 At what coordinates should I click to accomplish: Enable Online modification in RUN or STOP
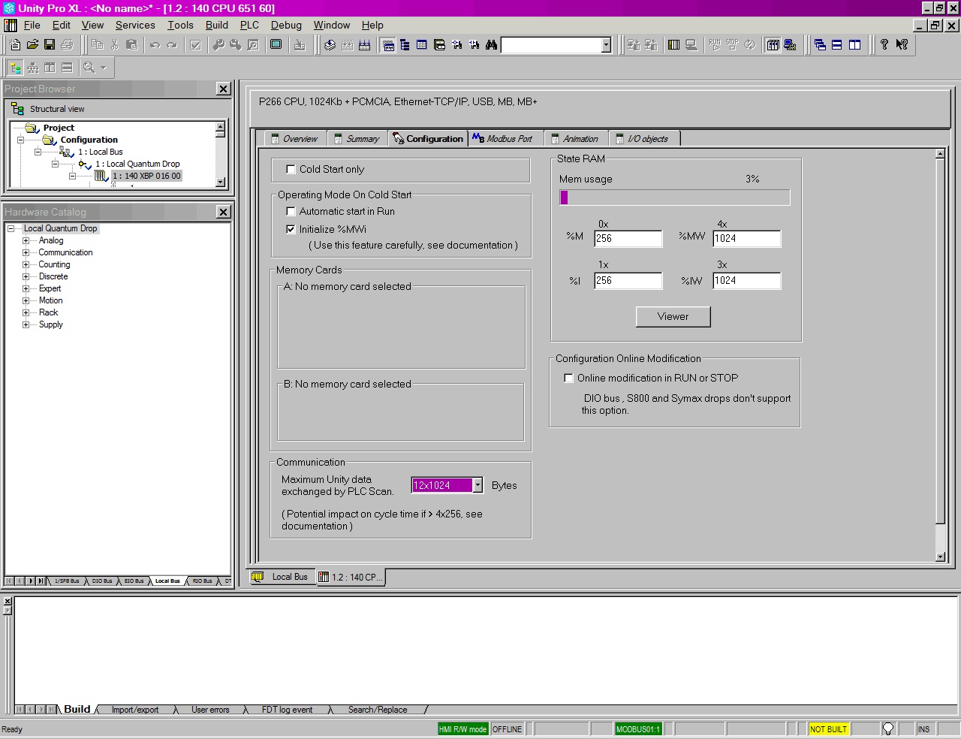[x=569, y=379]
